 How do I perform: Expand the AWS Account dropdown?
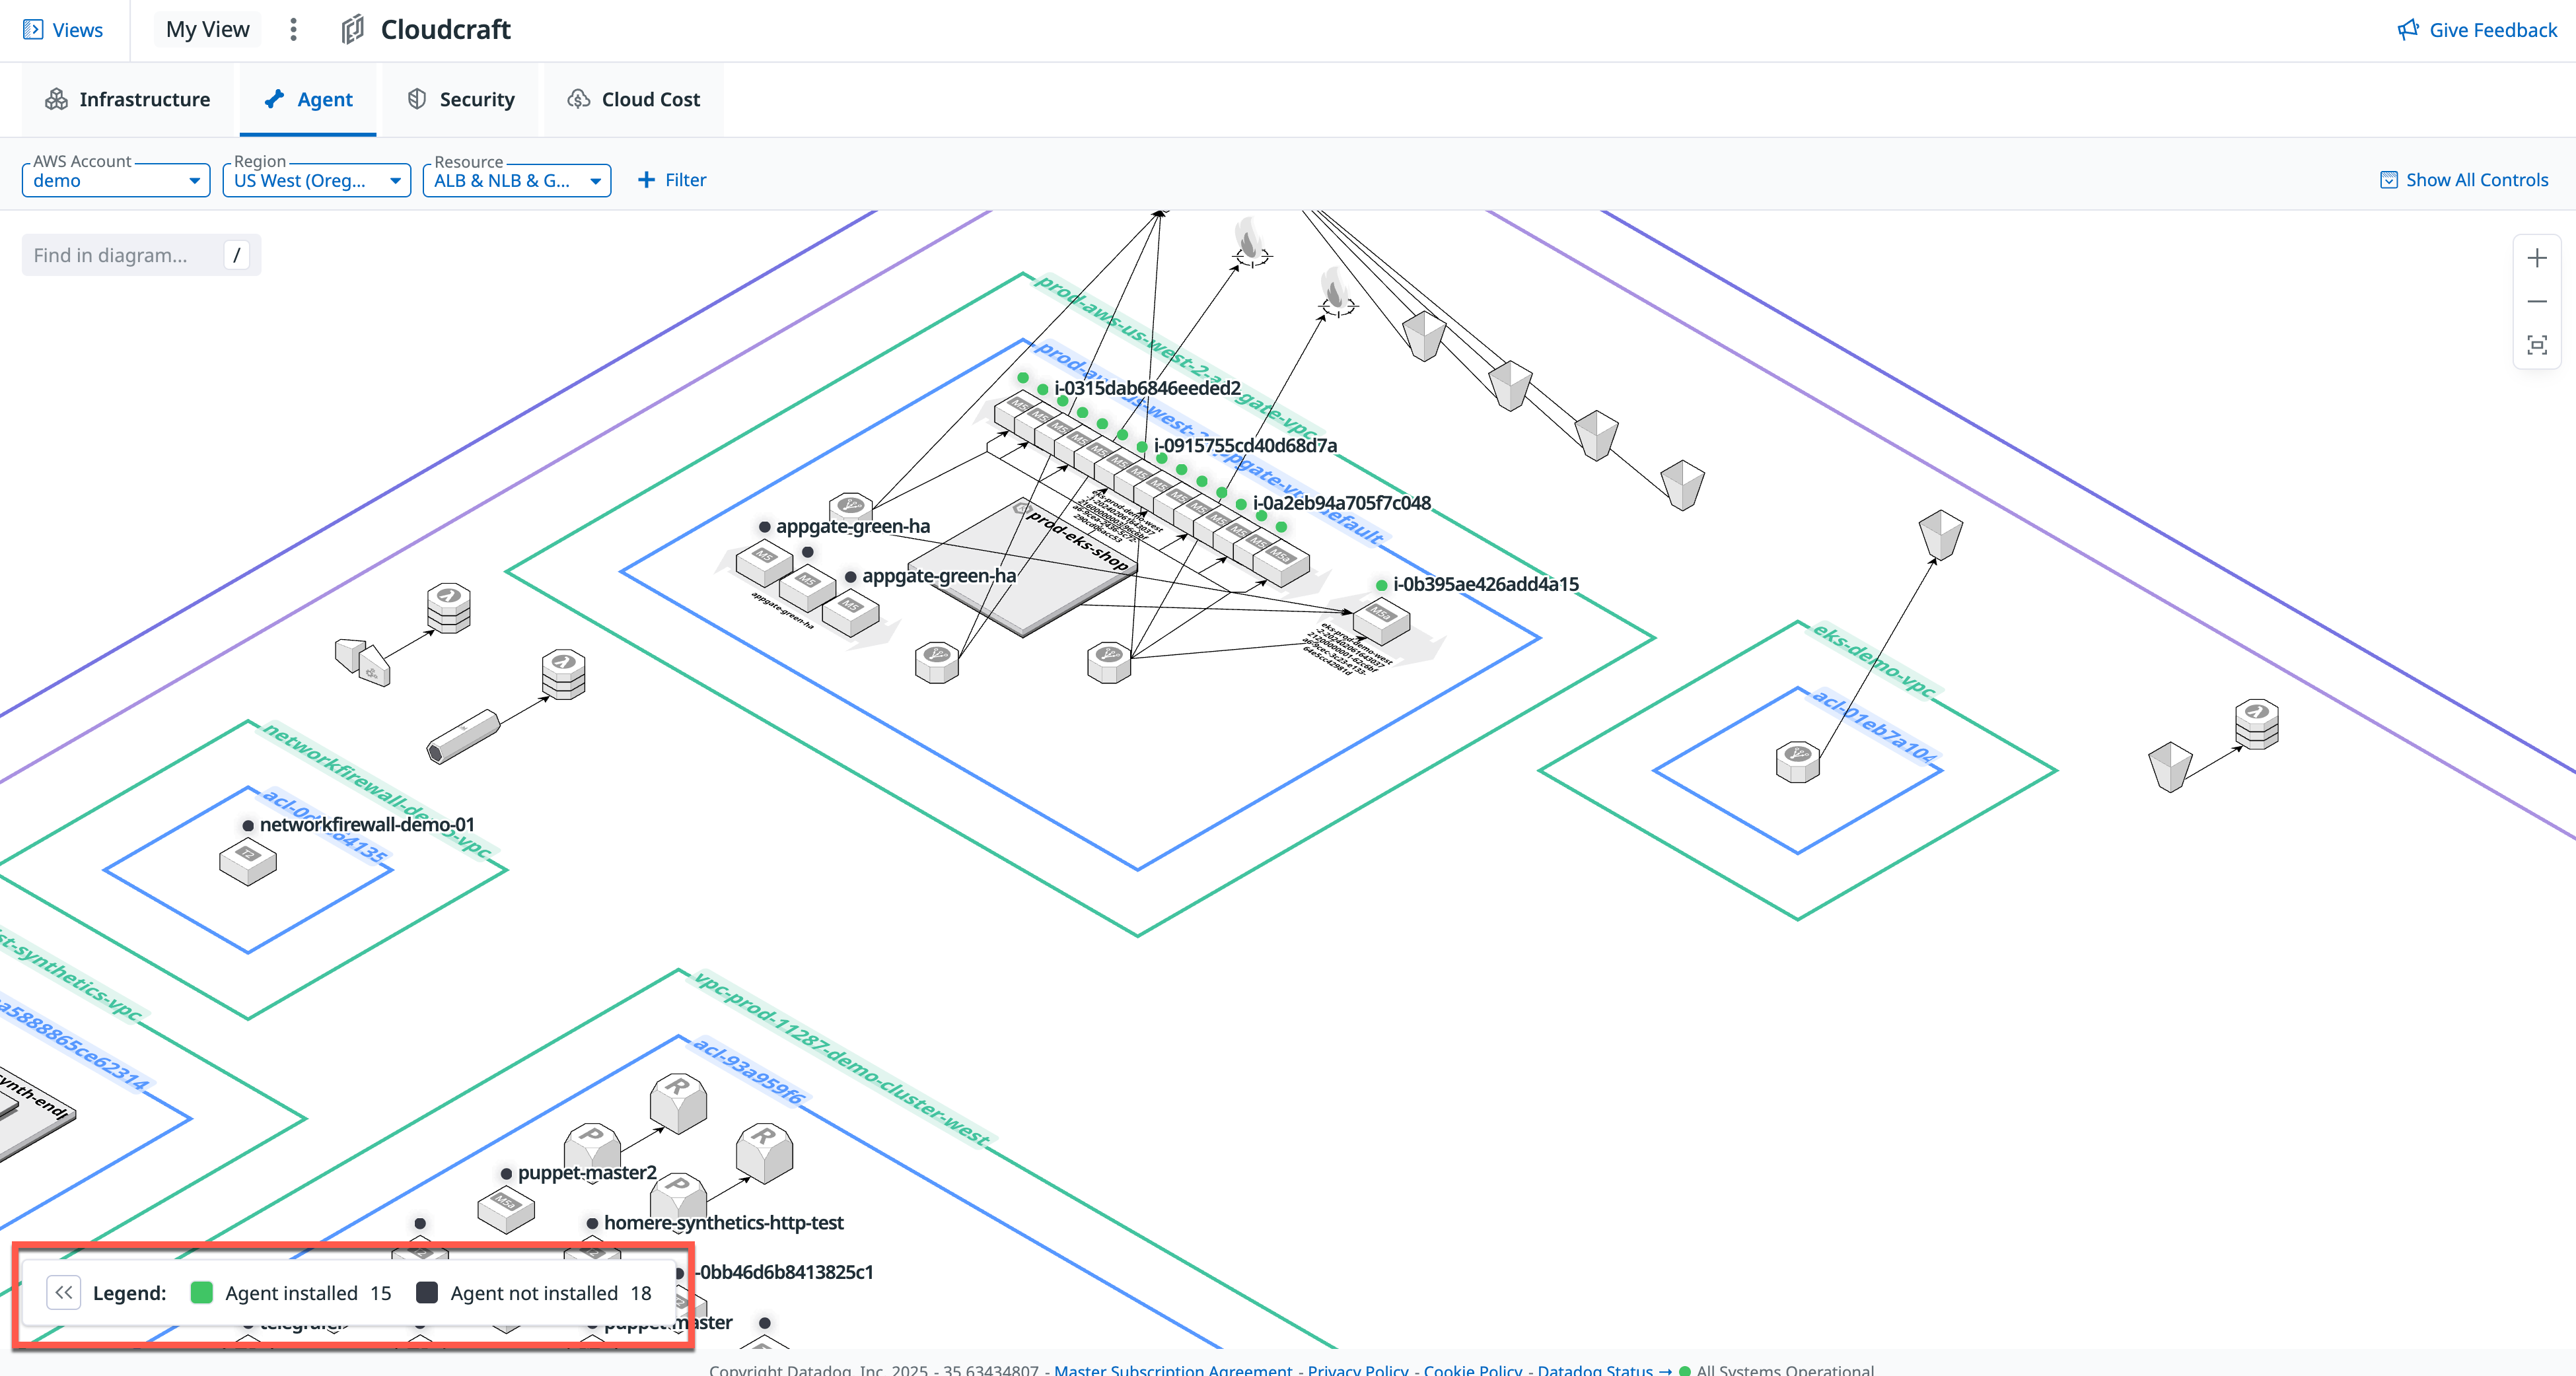tap(116, 180)
